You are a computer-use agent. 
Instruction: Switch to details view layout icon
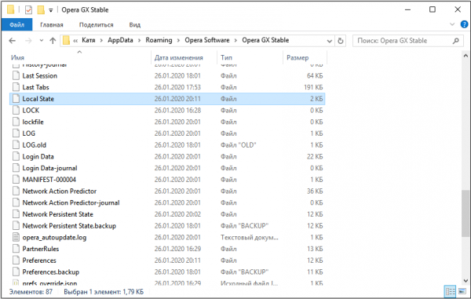click(x=450, y=291)
